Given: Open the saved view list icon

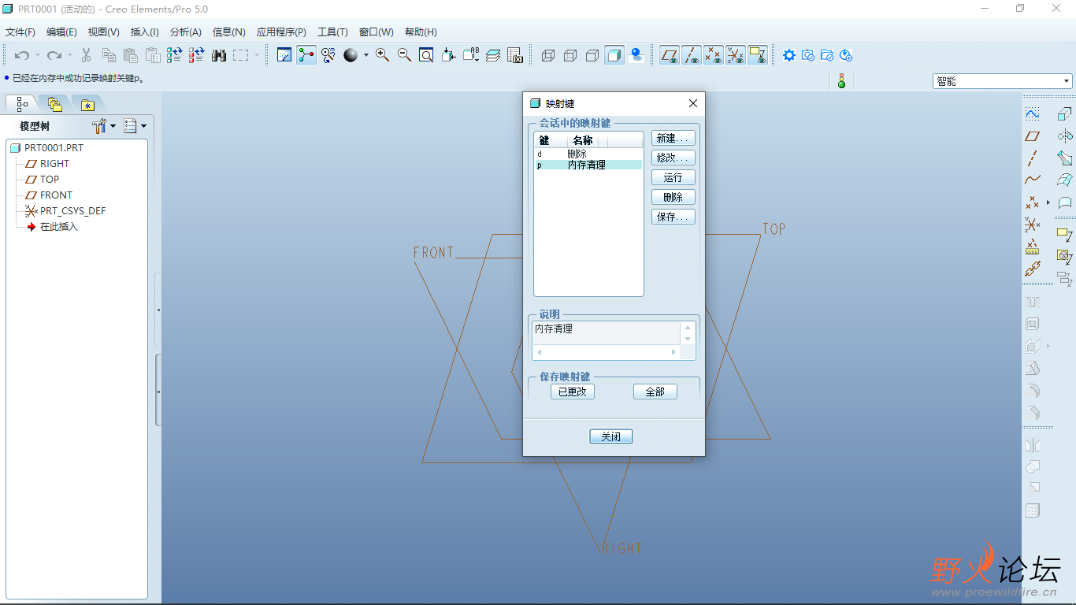Looking at the screenshot, I should pos(471,55).
